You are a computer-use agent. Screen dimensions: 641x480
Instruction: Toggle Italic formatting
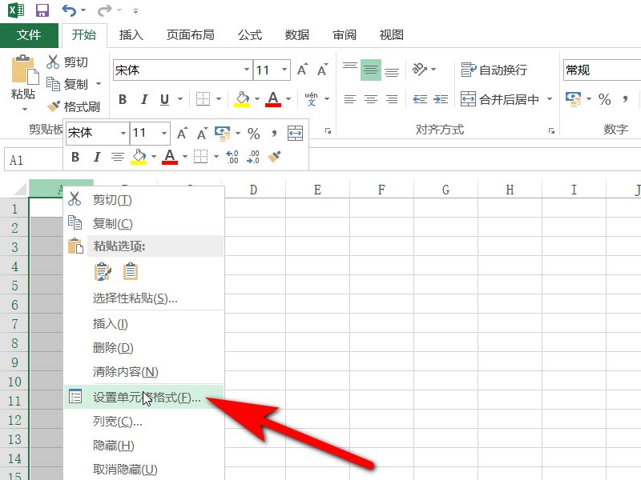[144, 98]
